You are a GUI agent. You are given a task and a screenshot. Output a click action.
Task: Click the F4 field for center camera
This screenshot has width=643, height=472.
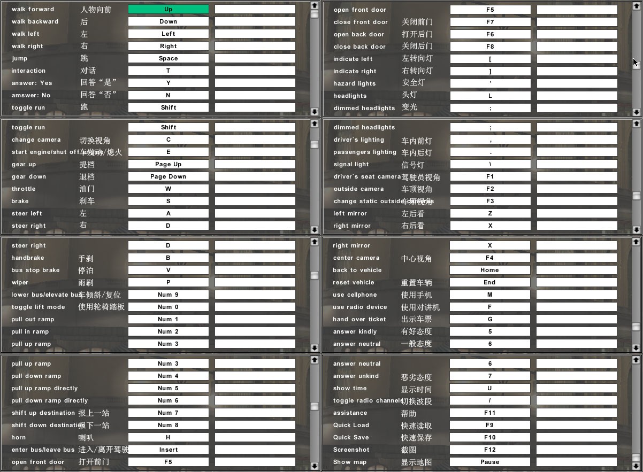[x=490, y=258]
